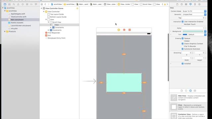Open the Report navigator speech-bubble icon
Viewport: 212px width, 119px height.
(x=36, y=4)
